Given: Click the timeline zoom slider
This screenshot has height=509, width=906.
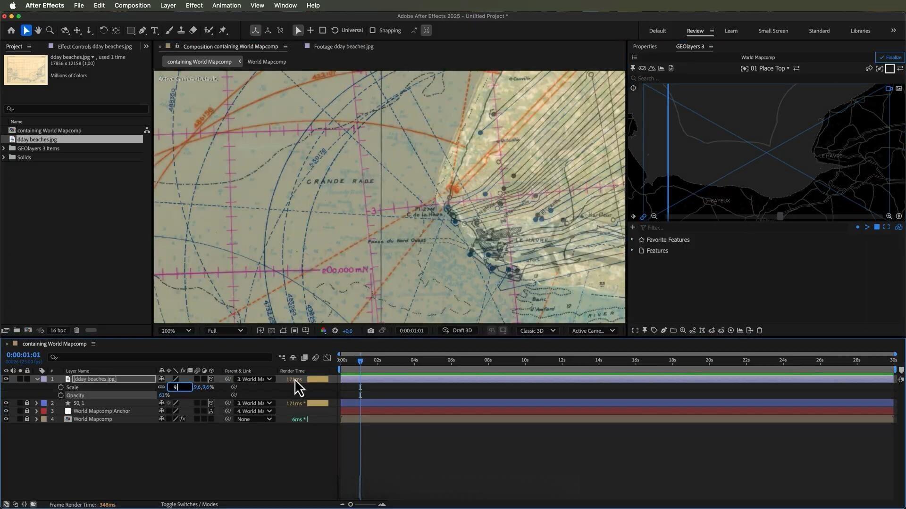Looking at the screenshot, I should (351, 504).
